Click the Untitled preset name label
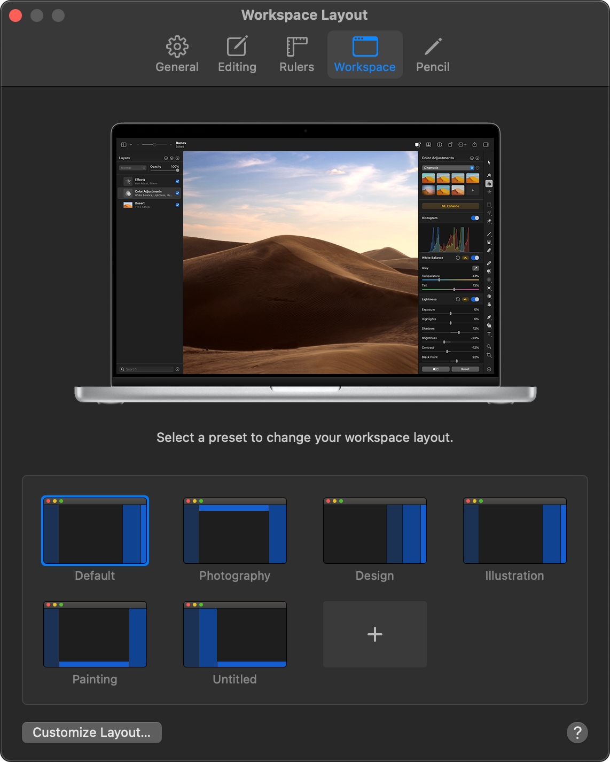Screen dimensions: 610x762 tap(235, 679)
